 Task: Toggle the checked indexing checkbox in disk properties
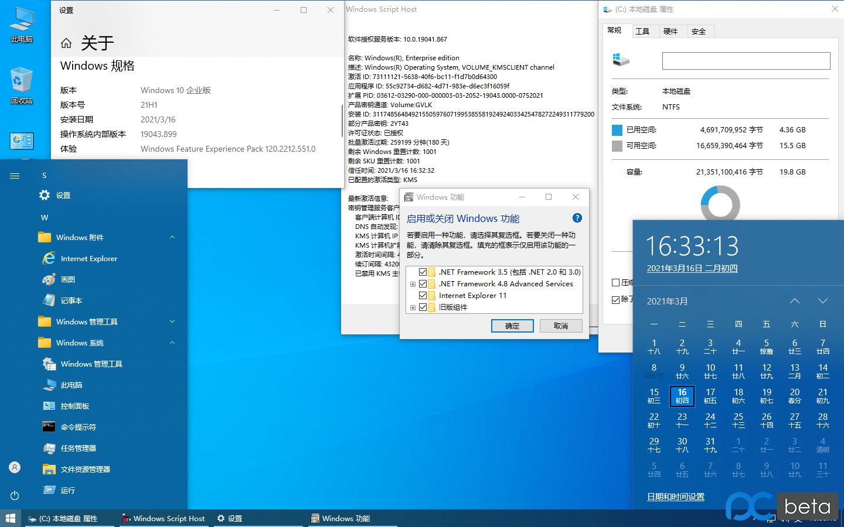tap(615, 299)
